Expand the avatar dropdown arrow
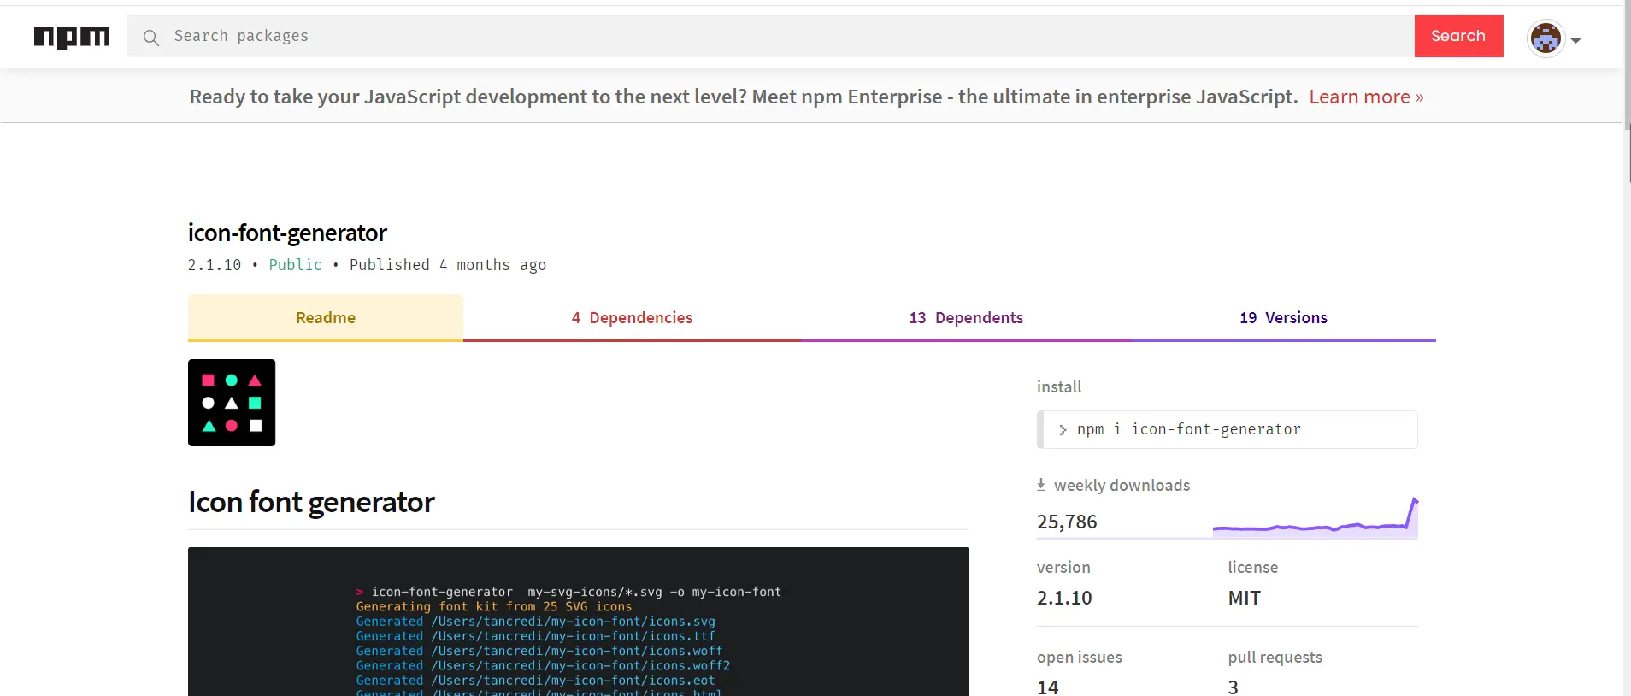The height and width of the screenshot is (696, 1631). [x=1575, y=40]
